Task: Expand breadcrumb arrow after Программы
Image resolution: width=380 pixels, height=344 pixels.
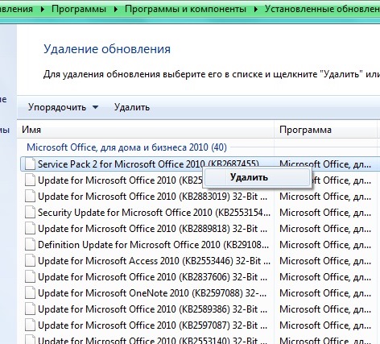Action: 116,10
